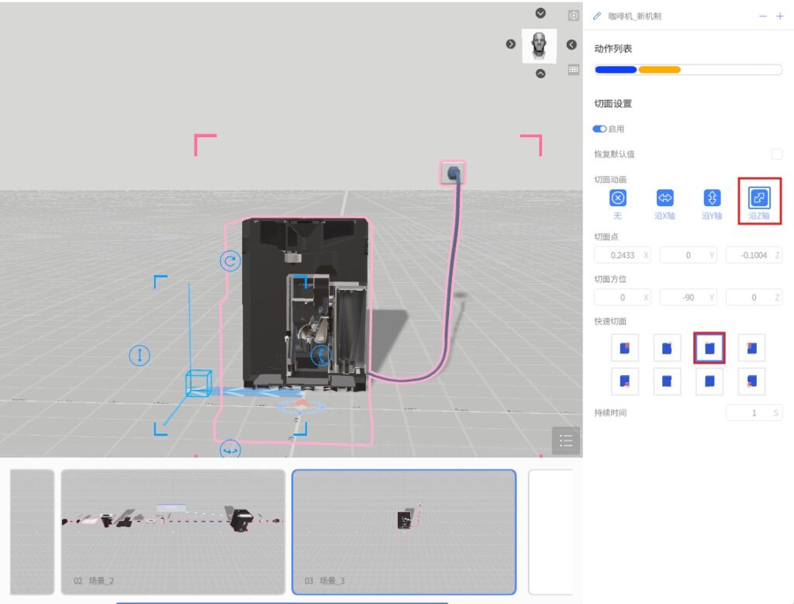Choose the 沿X轴 section animation icon
Image resolution: width=794 pixels, height=604 pixels.
click(665, 198)
